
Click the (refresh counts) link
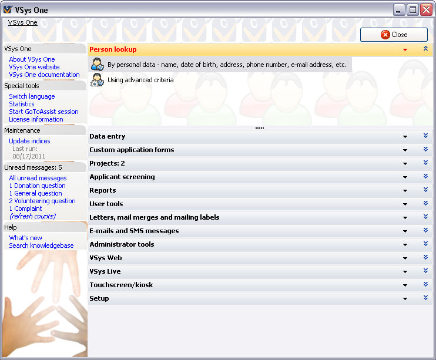32,216
